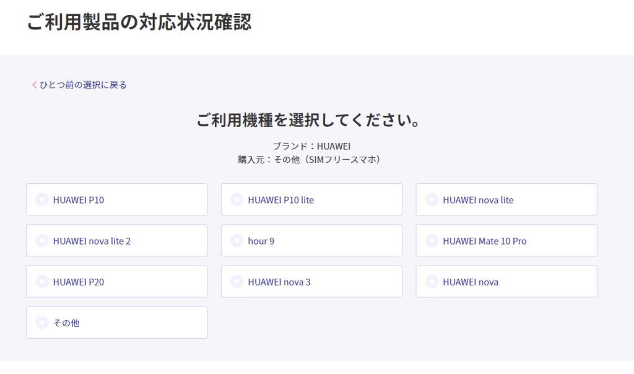Click the ご利用製品の対応状況確認 page title

pyautogui.click(x=139, y=22)
